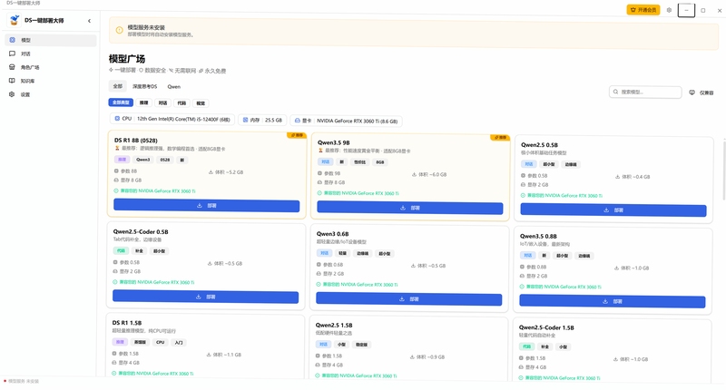Click 体积 ~1.1 GB on DS R1 1.5B card
The width and height of the screenshot is (726, 390).
point(224,355)
